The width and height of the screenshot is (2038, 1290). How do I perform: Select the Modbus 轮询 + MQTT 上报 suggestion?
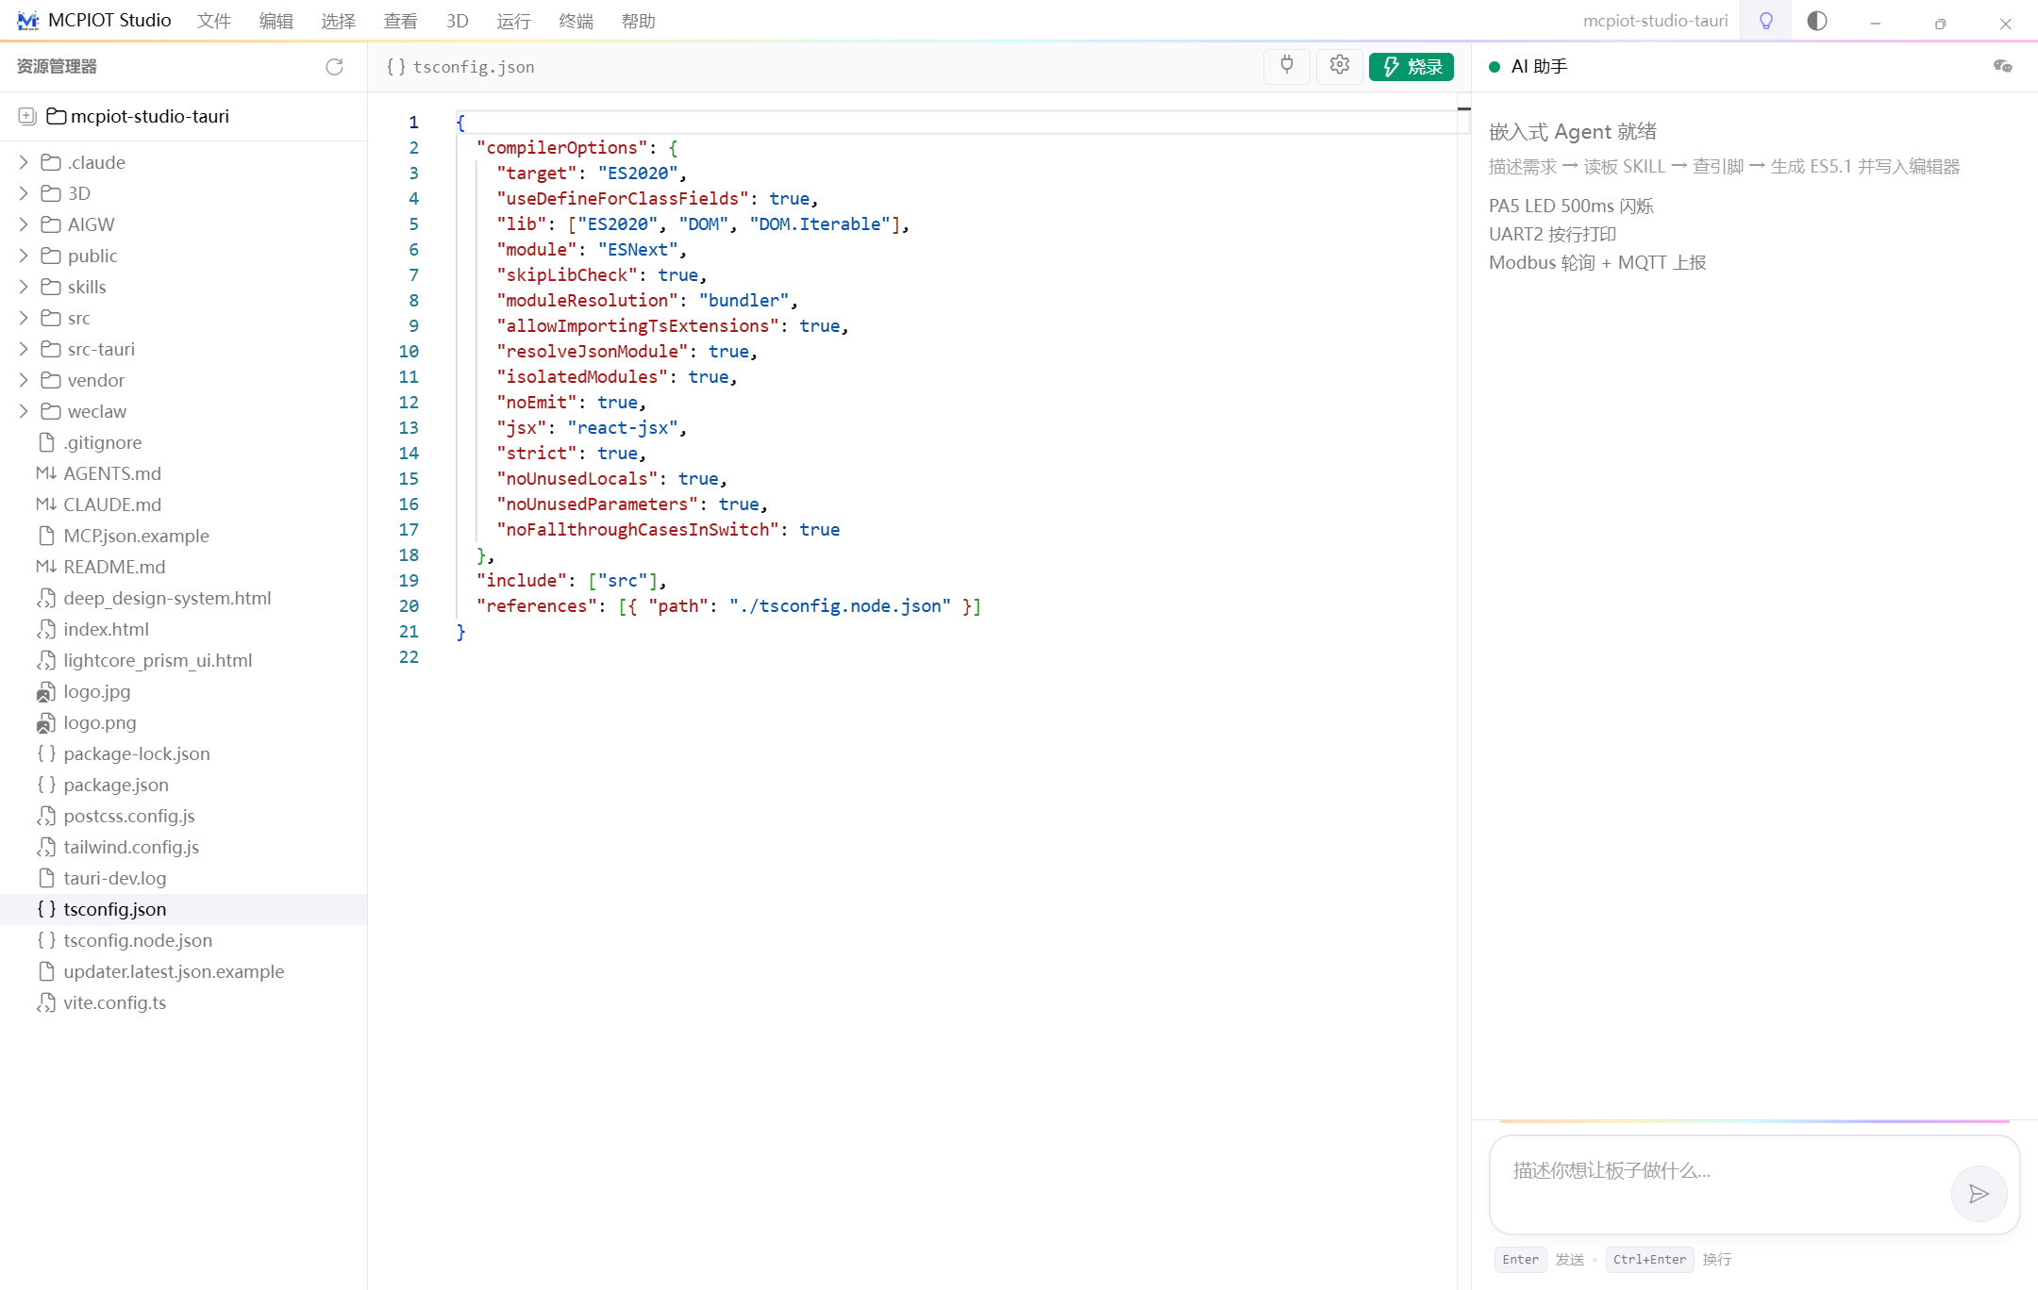point(1597,262)
